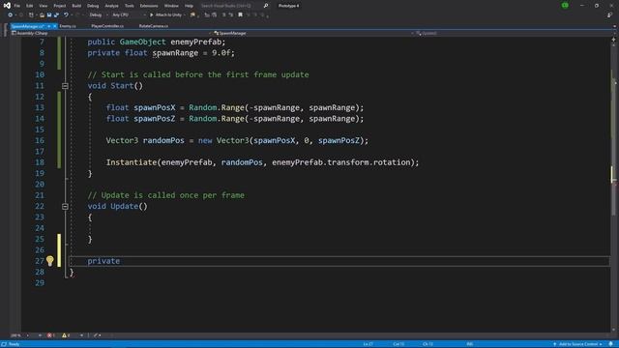Open the SpawnManager class navigation dropdown
Viewport: 619px width, 348px height.
(313, 33)
